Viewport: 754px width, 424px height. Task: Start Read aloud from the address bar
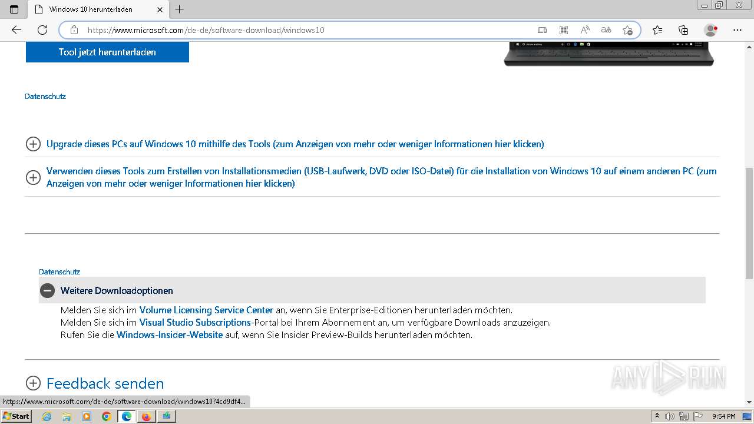[x=585, y=30]
